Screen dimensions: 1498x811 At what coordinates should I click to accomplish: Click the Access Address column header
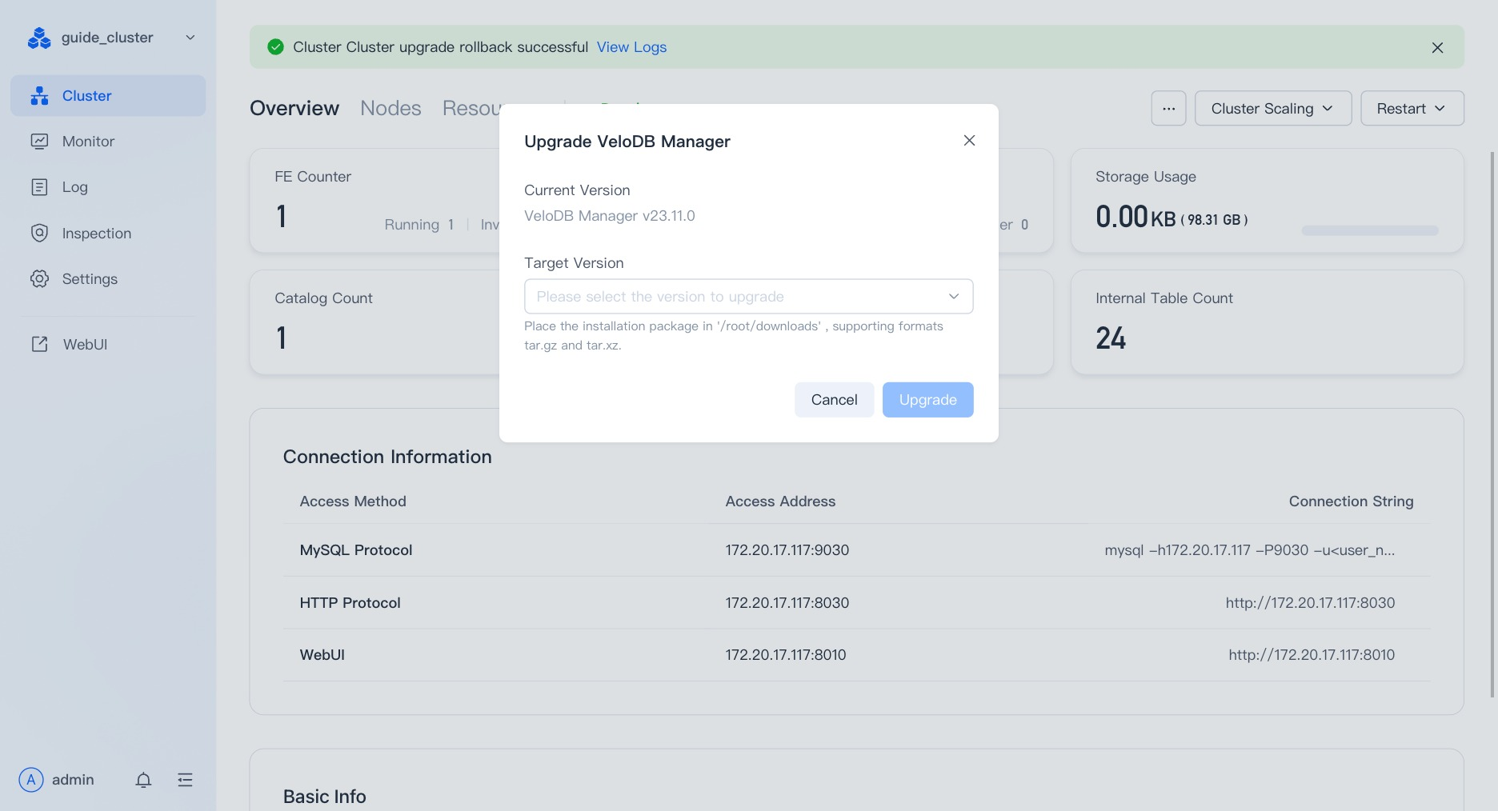pyautogui.click(x=780, y=501)
